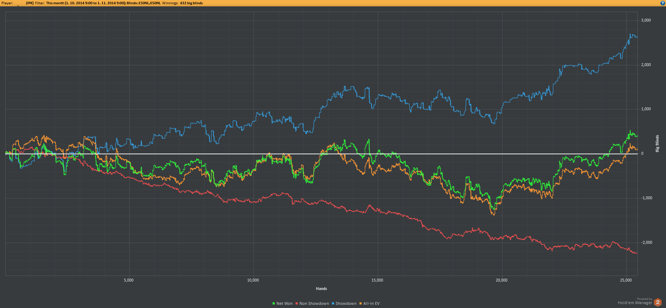The width and height of the screenshot is (666, 308).
Task: Click the -2,000 y-axis label
Action: [647, 242]
